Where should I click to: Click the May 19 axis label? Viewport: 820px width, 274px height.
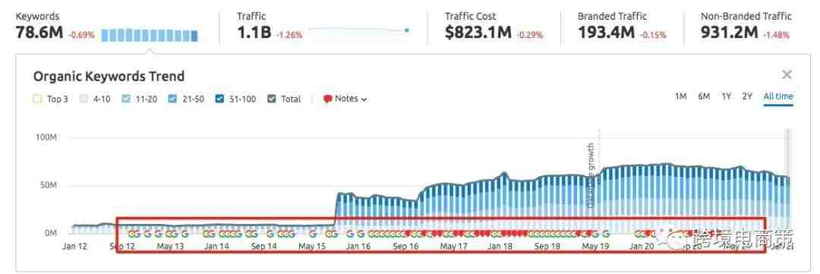pyautogui.click(x=596, y=246)
